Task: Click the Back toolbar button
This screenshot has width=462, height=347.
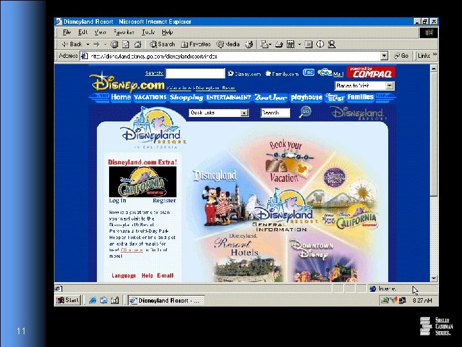Action: (x=72, y=44)
